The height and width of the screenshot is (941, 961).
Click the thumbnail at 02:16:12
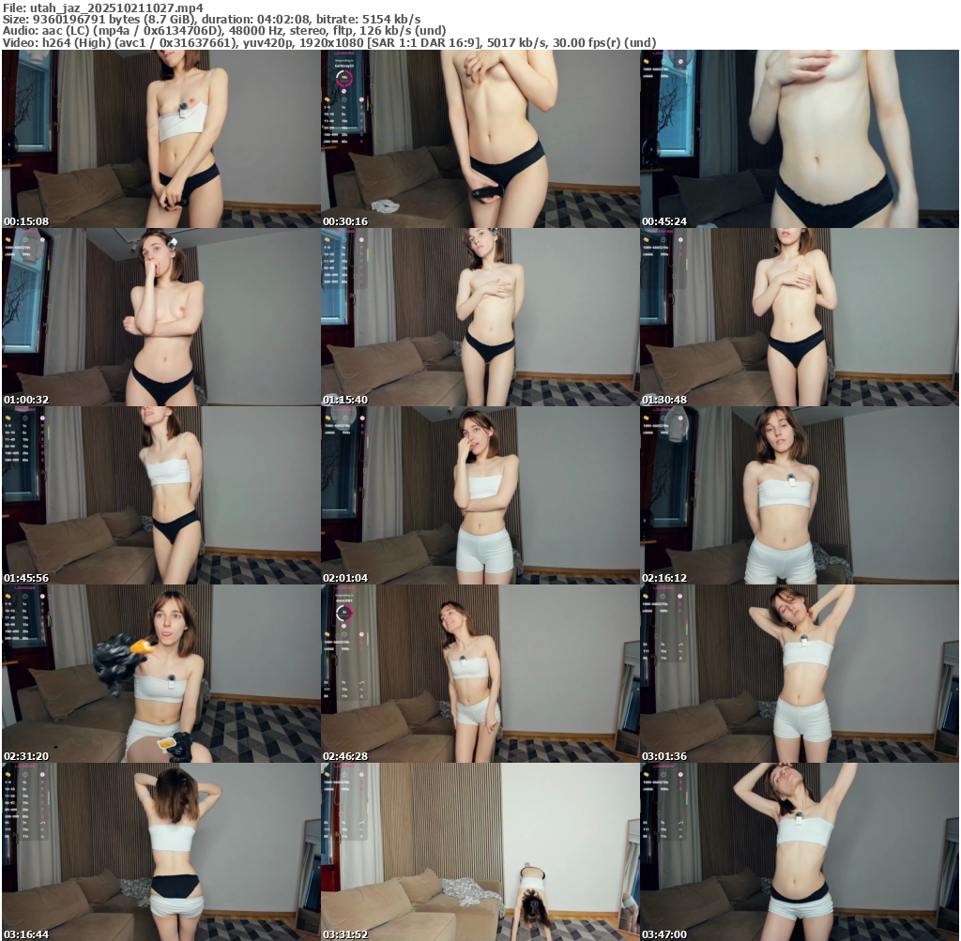(799, 495)
